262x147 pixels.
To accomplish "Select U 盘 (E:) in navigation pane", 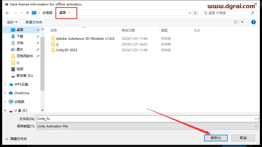I will click(21, 110).
